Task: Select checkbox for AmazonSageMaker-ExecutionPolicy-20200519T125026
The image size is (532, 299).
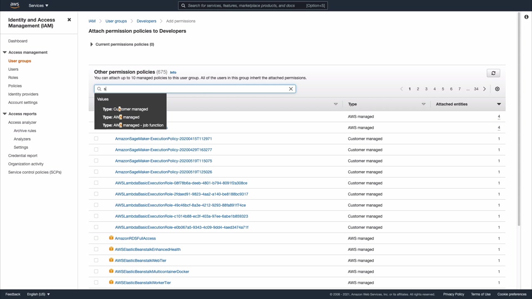Action: tap(96, 172)
